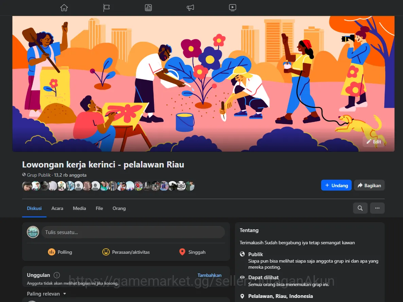Edit the group cover photo

click(x=374, y=142)
